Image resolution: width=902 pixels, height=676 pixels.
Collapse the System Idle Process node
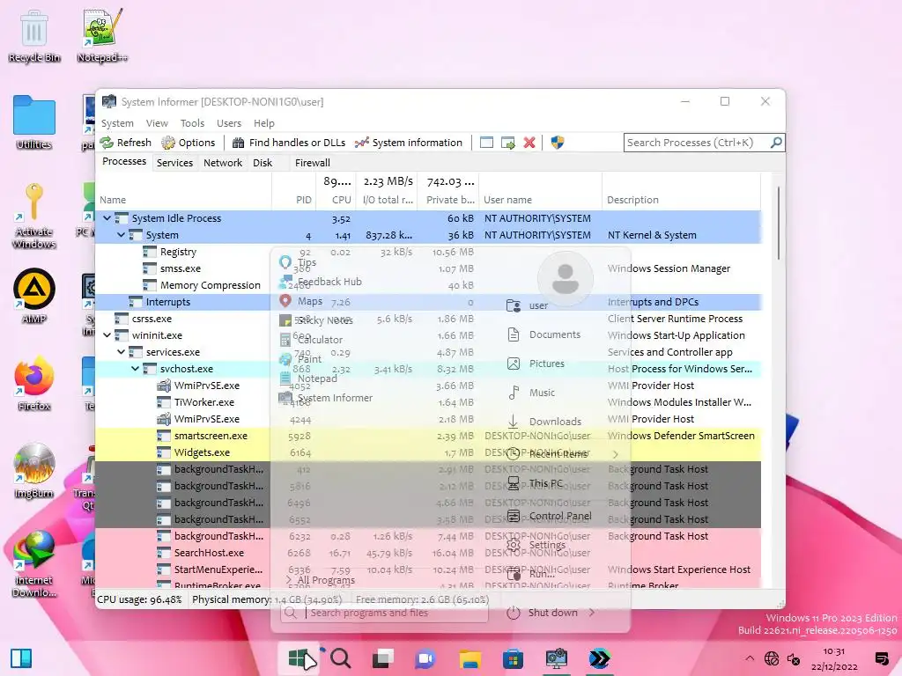pyautogui.click(x=107, y=218)
